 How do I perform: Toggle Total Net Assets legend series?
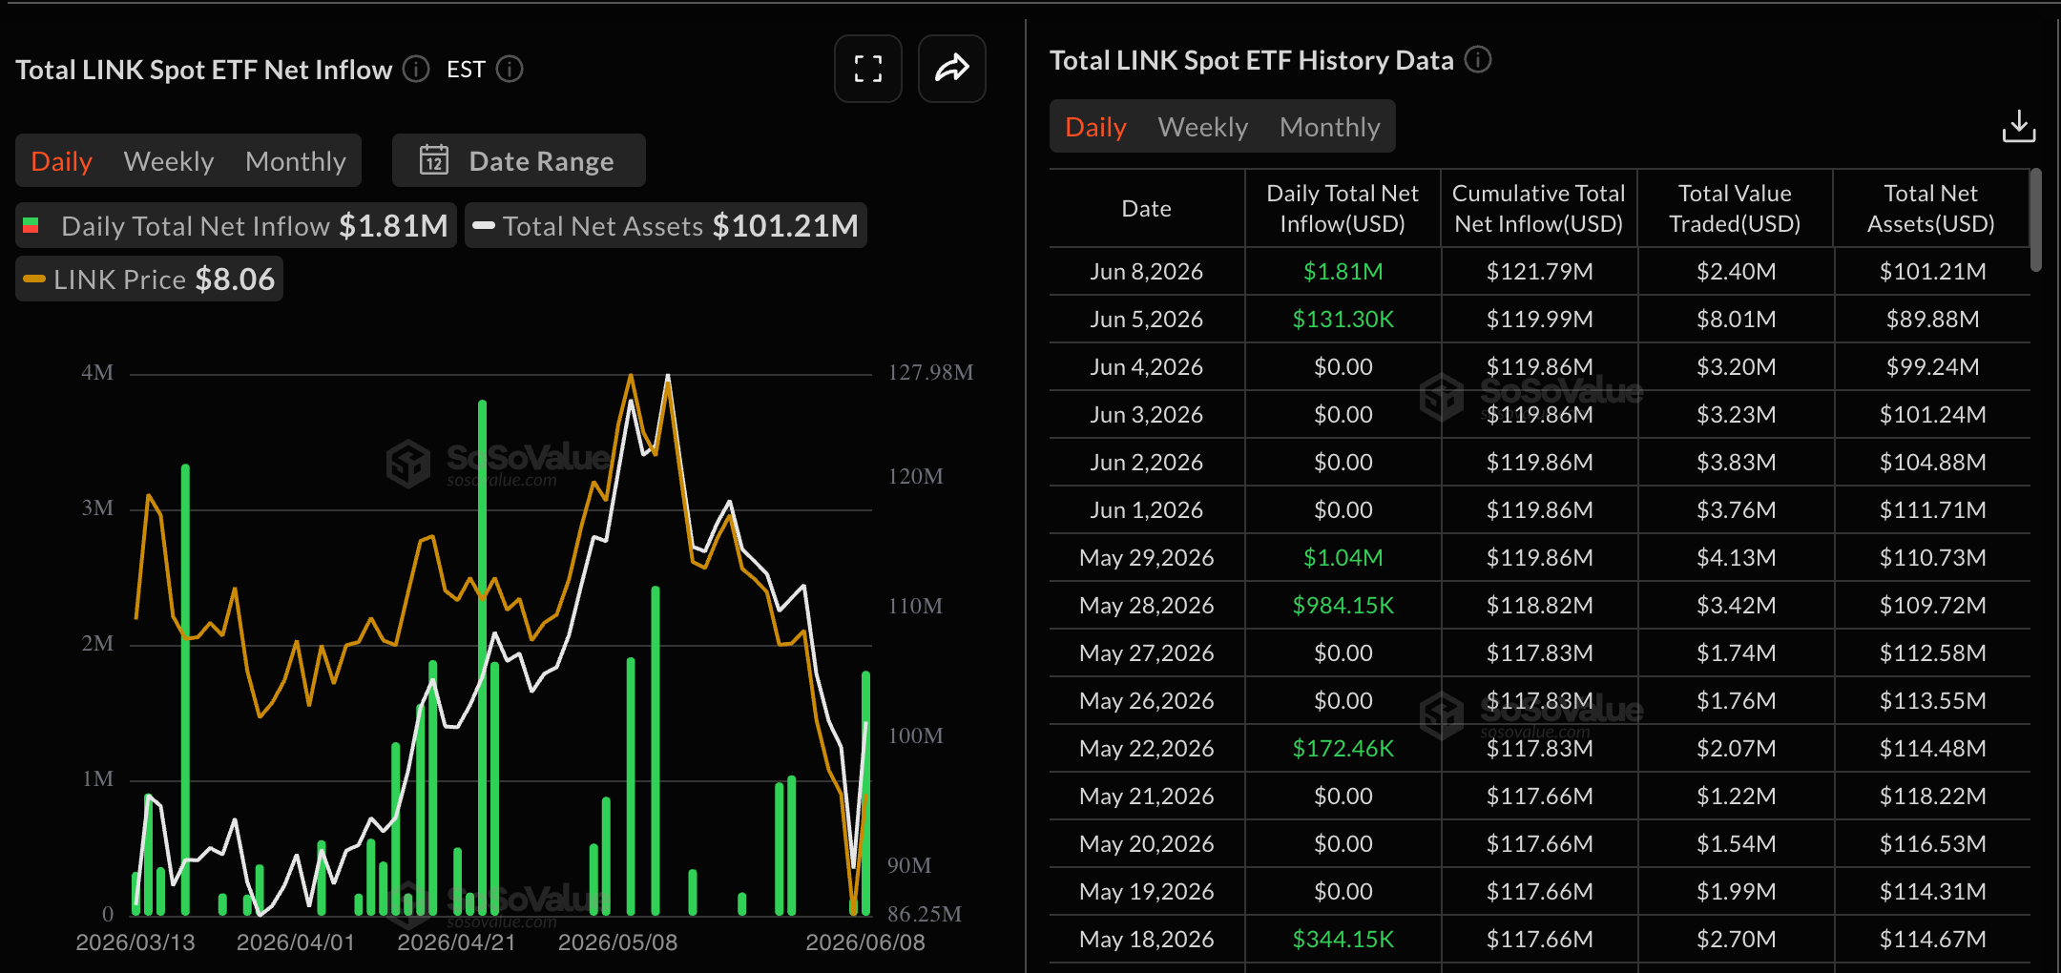[666, 225]
